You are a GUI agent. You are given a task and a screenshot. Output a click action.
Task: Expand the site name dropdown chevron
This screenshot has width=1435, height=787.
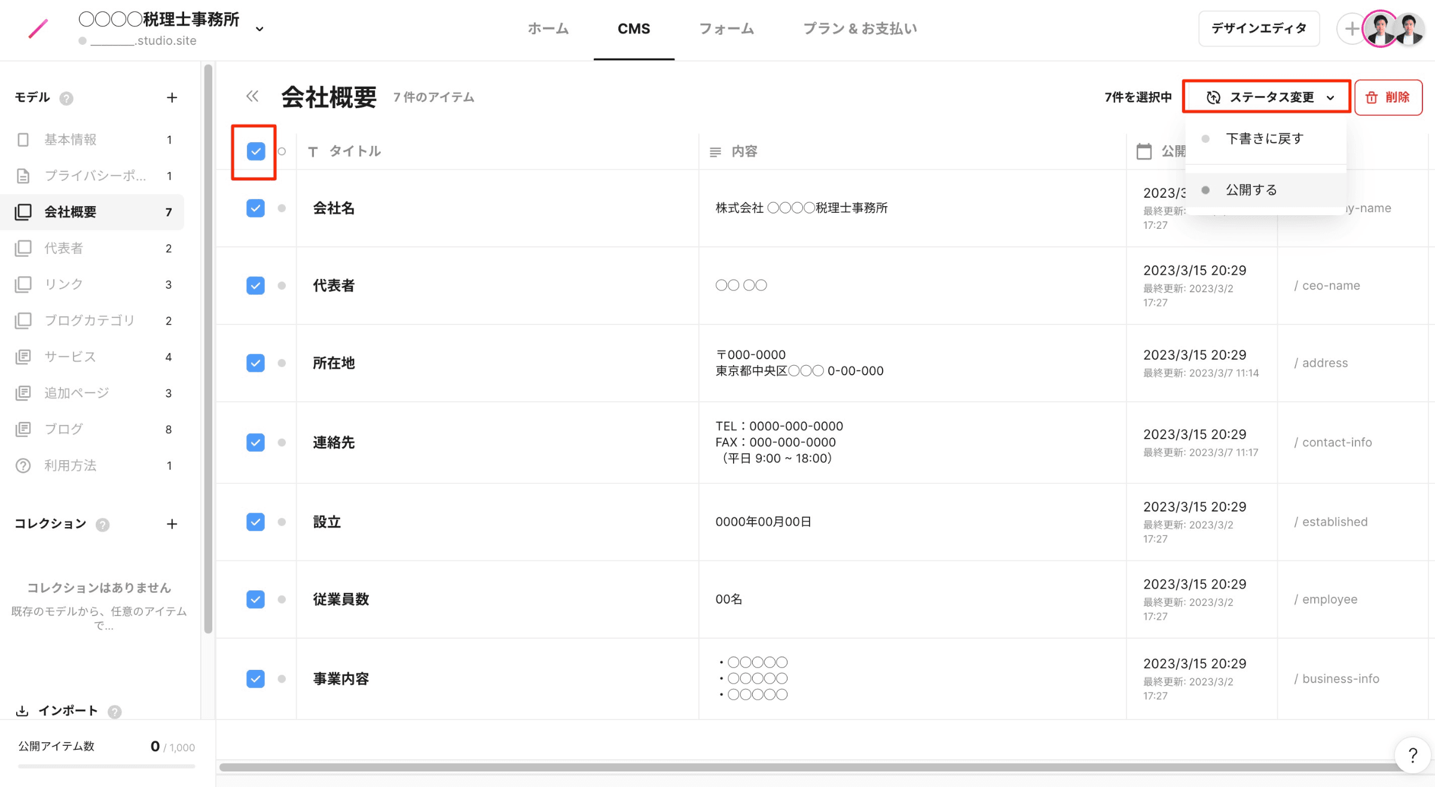tap(259, 29)
